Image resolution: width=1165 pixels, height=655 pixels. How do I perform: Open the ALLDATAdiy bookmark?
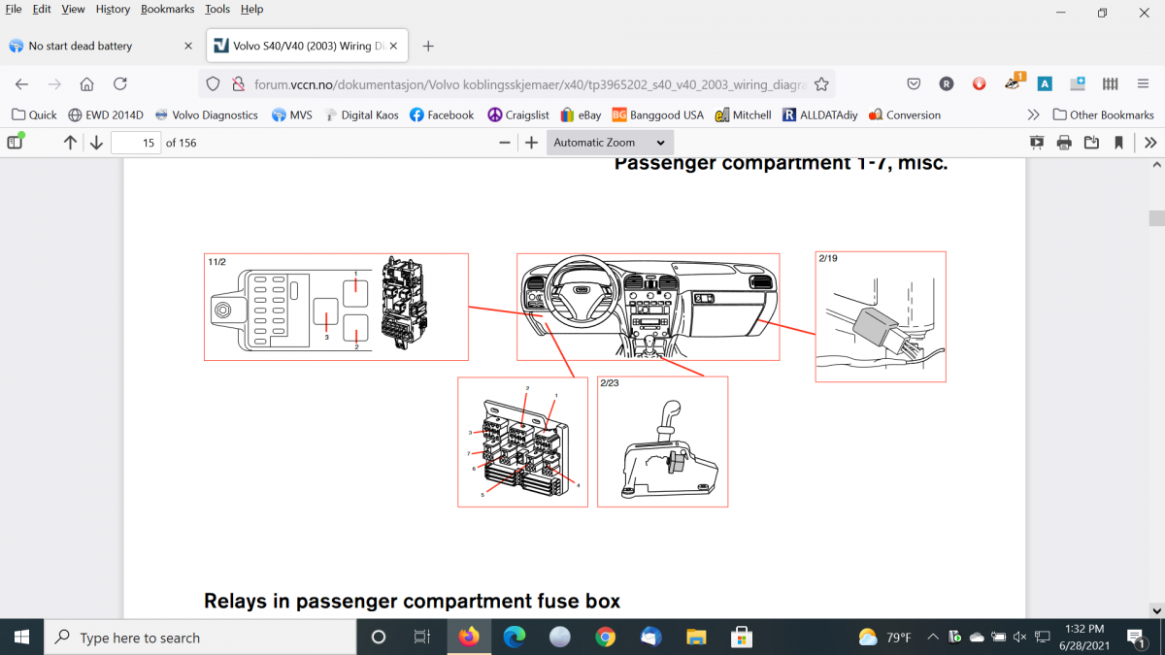(820, 115)
